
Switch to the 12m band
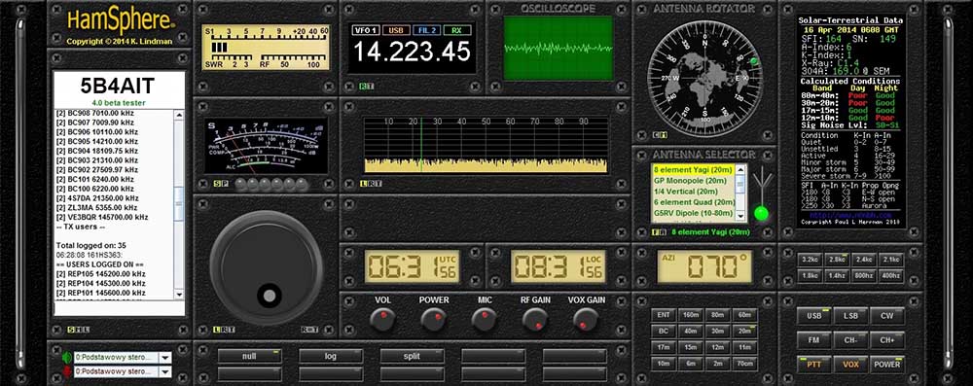pyautogui.click(x=718, y=347)
